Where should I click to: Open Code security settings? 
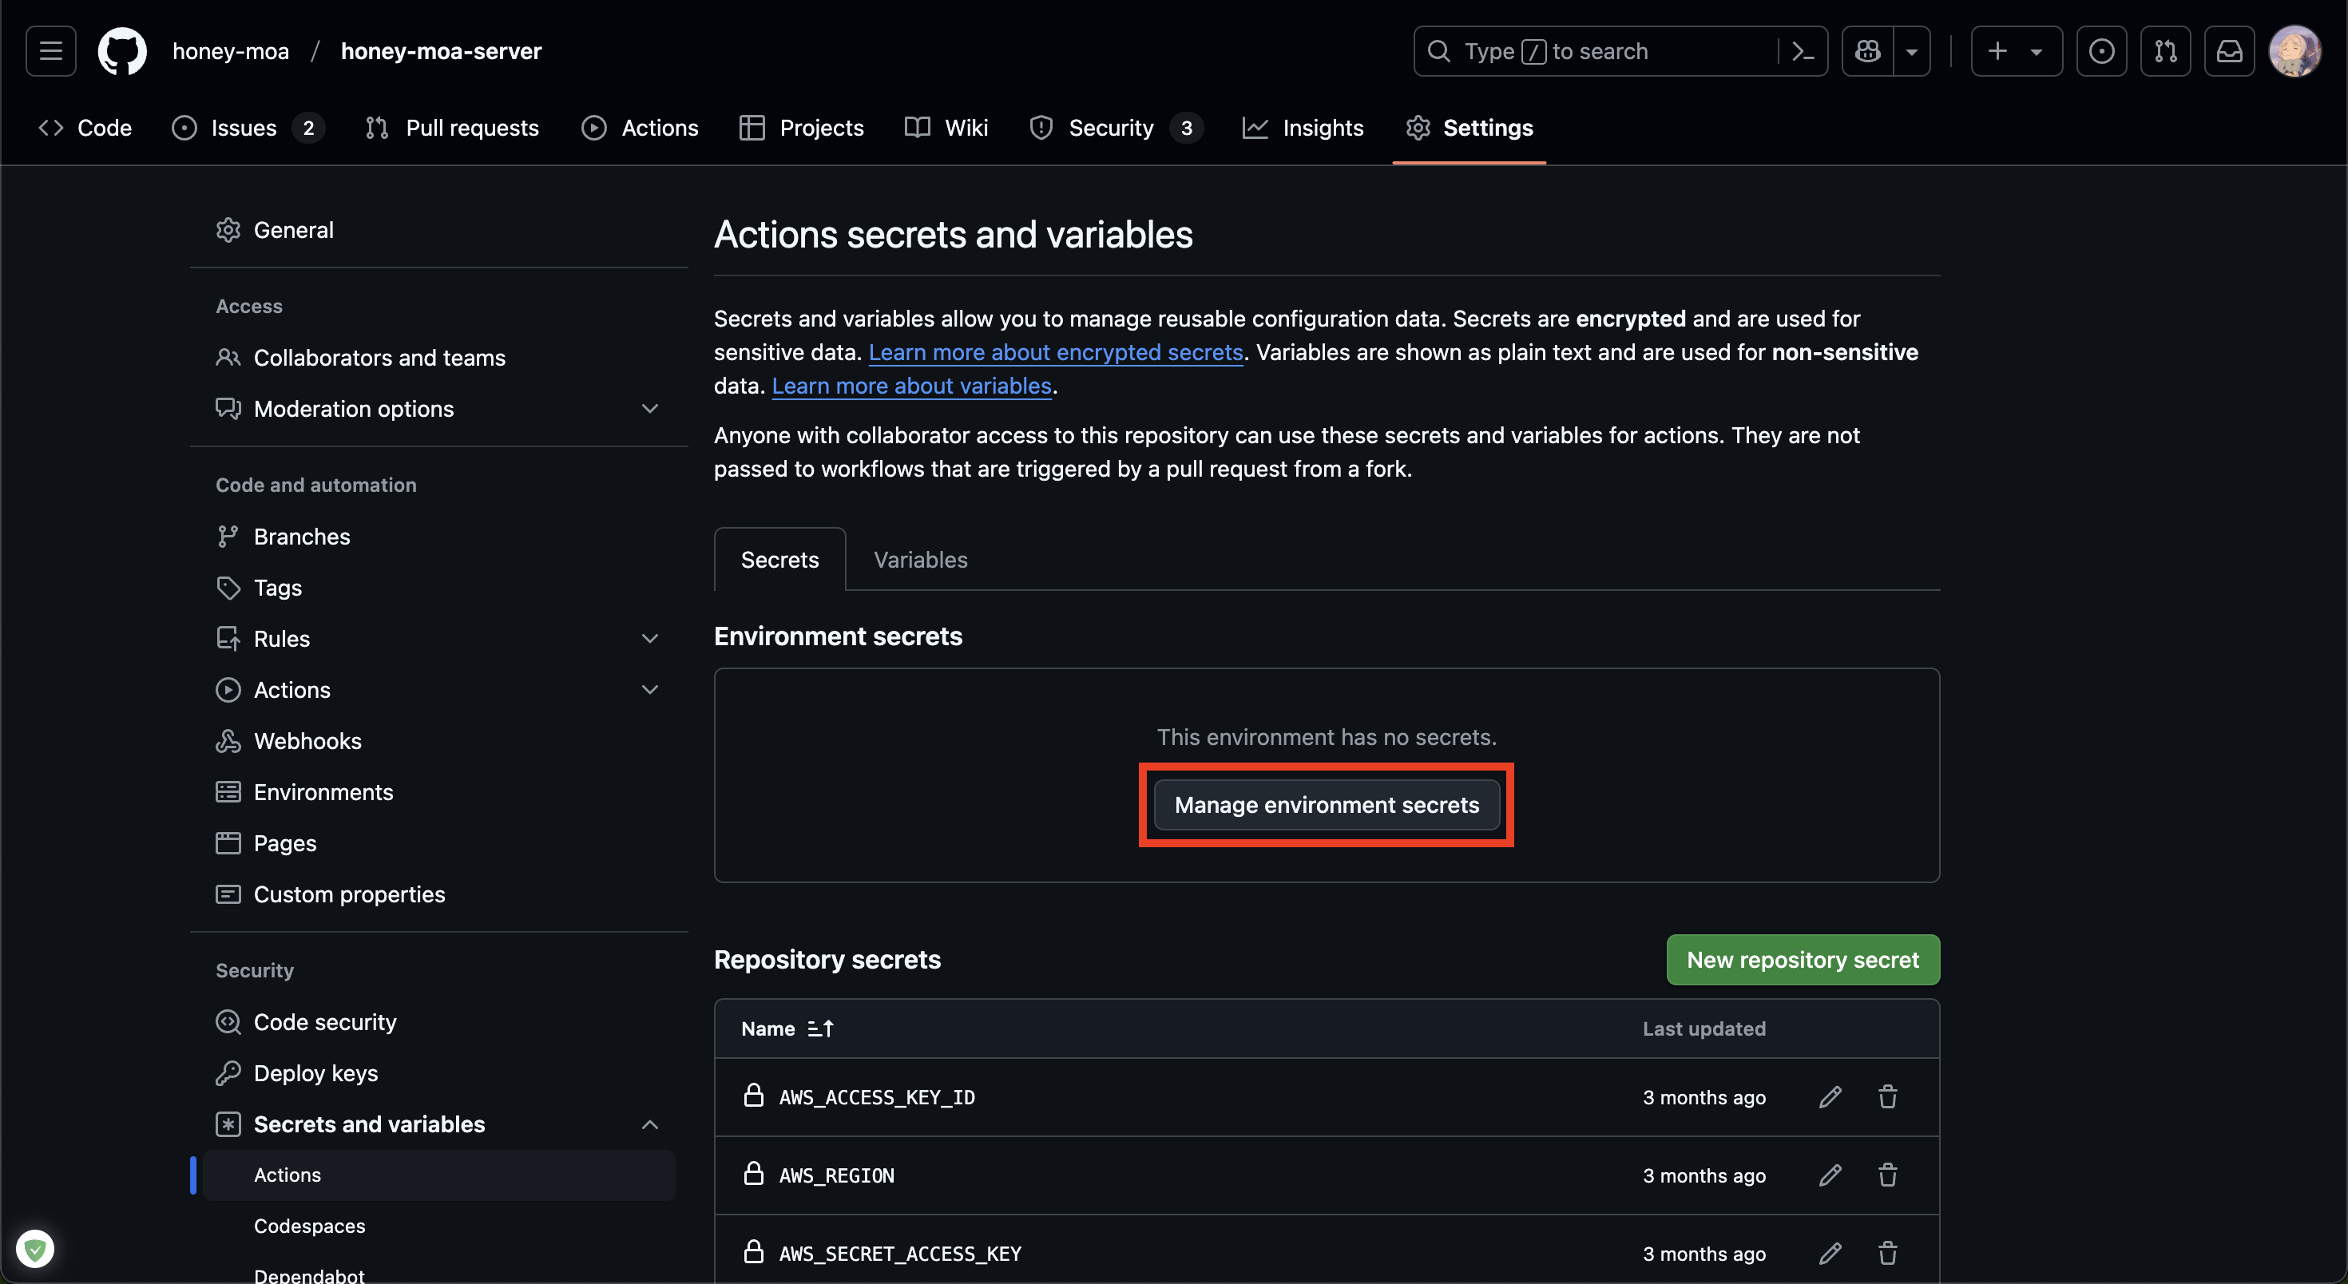tap(438, 1021)
